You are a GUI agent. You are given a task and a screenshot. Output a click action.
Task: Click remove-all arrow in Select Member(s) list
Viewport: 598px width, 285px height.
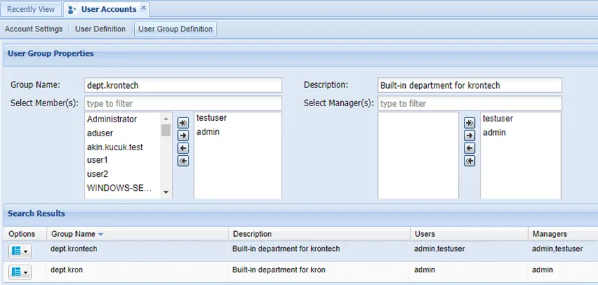184,161
